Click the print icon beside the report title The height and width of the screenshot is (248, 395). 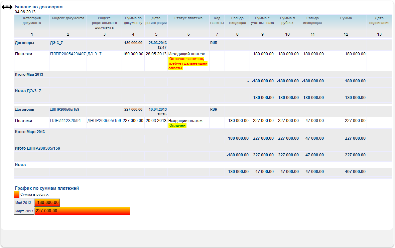click(x=7, y=8)
